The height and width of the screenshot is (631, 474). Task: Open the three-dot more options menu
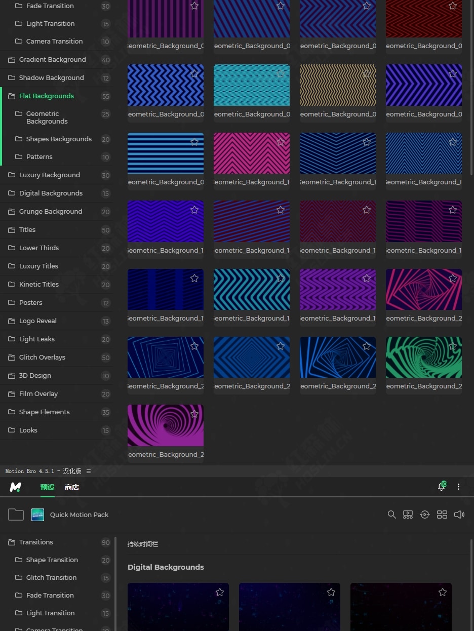click(458, 487)
